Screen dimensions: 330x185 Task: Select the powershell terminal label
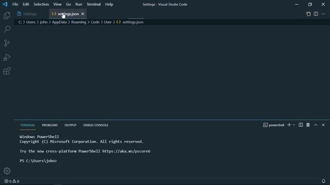pos(274,125)
